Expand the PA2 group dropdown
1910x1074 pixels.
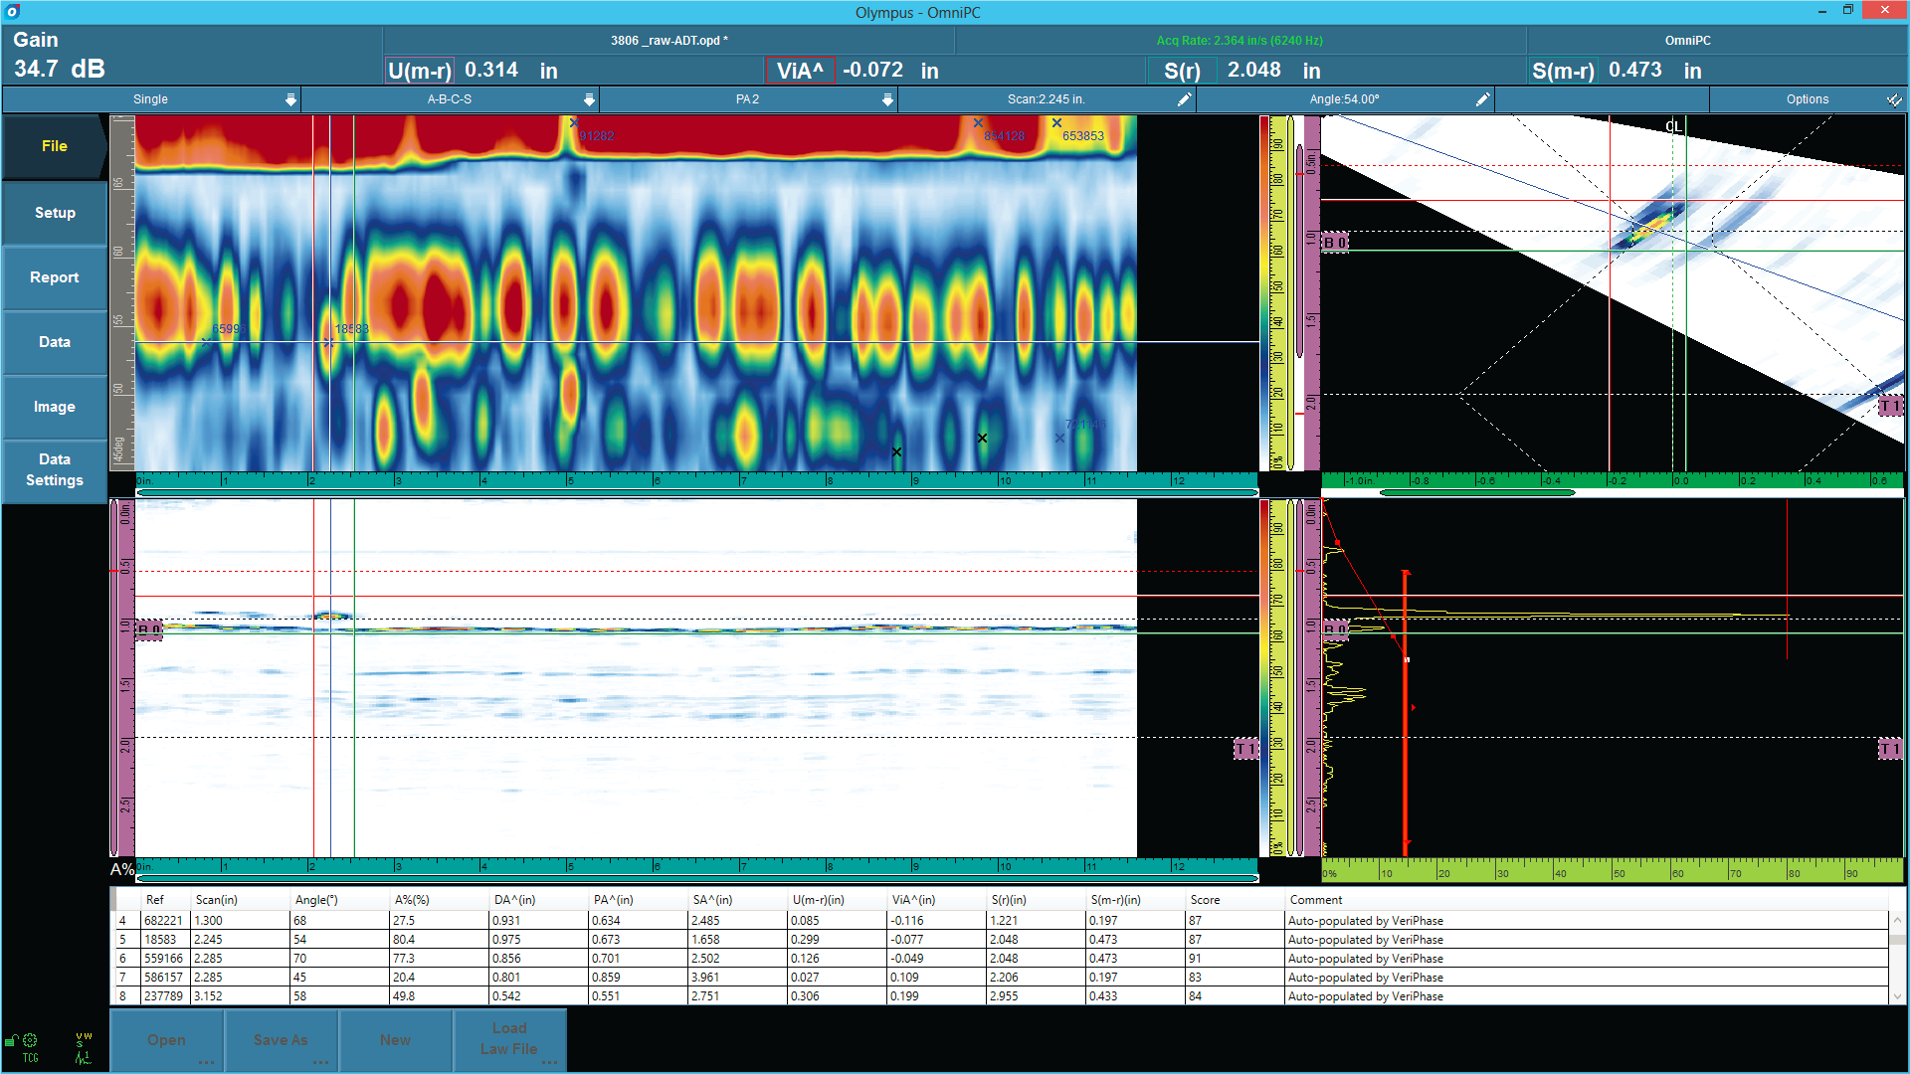click(887, 99)
